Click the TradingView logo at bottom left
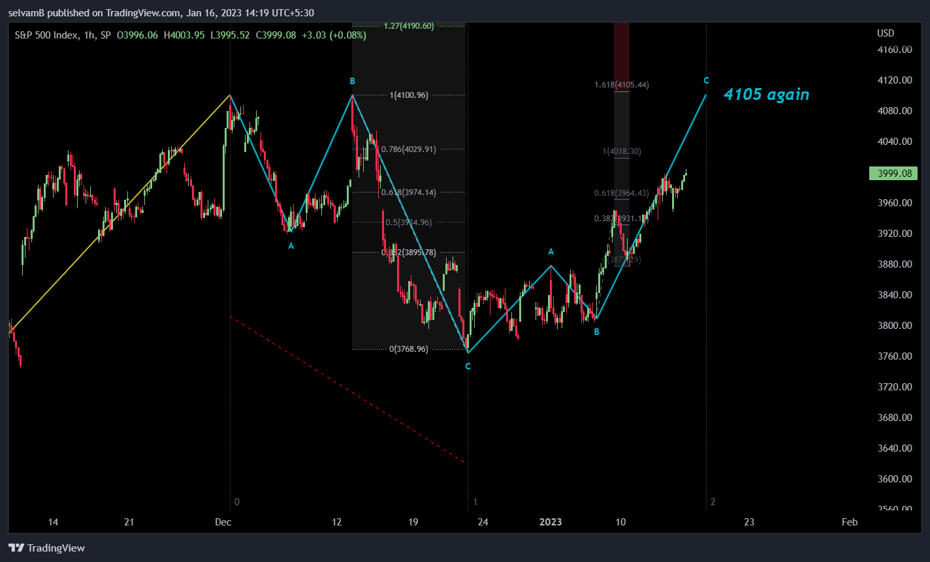 46,548
